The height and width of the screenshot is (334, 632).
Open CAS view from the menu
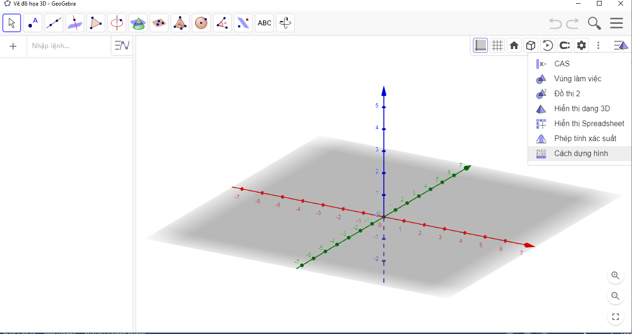click(x=562, y=64)
